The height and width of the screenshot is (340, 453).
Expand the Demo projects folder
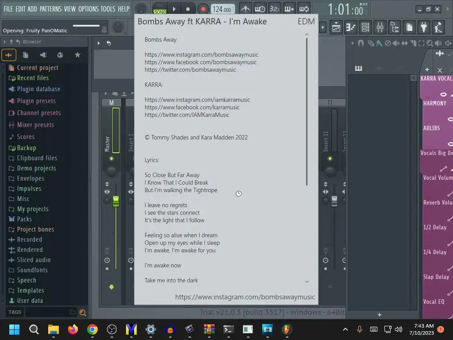(32, 168)
